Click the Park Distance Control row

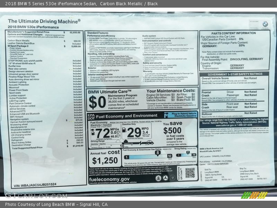click(x=46, y=103)
